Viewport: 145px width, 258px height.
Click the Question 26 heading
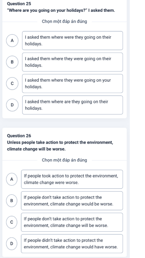19,136
